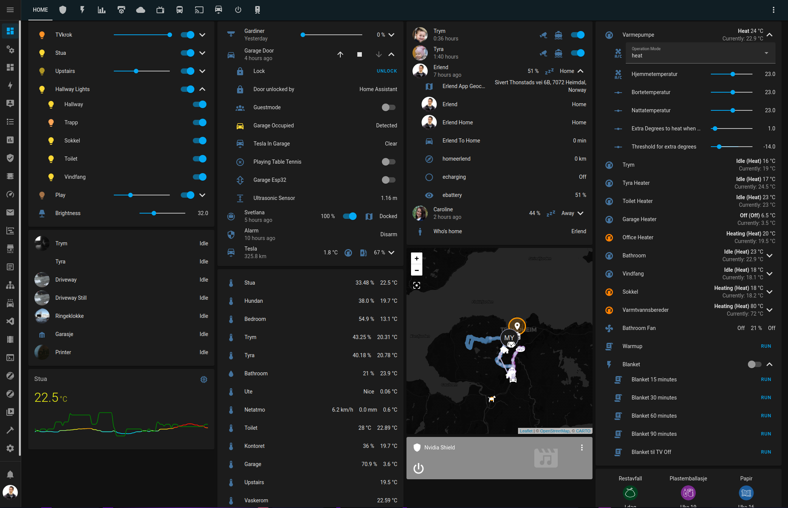Open the Operation Mode heat dropdown
The width and height of the screenshot is (788, 508).
tap(700, 53)
